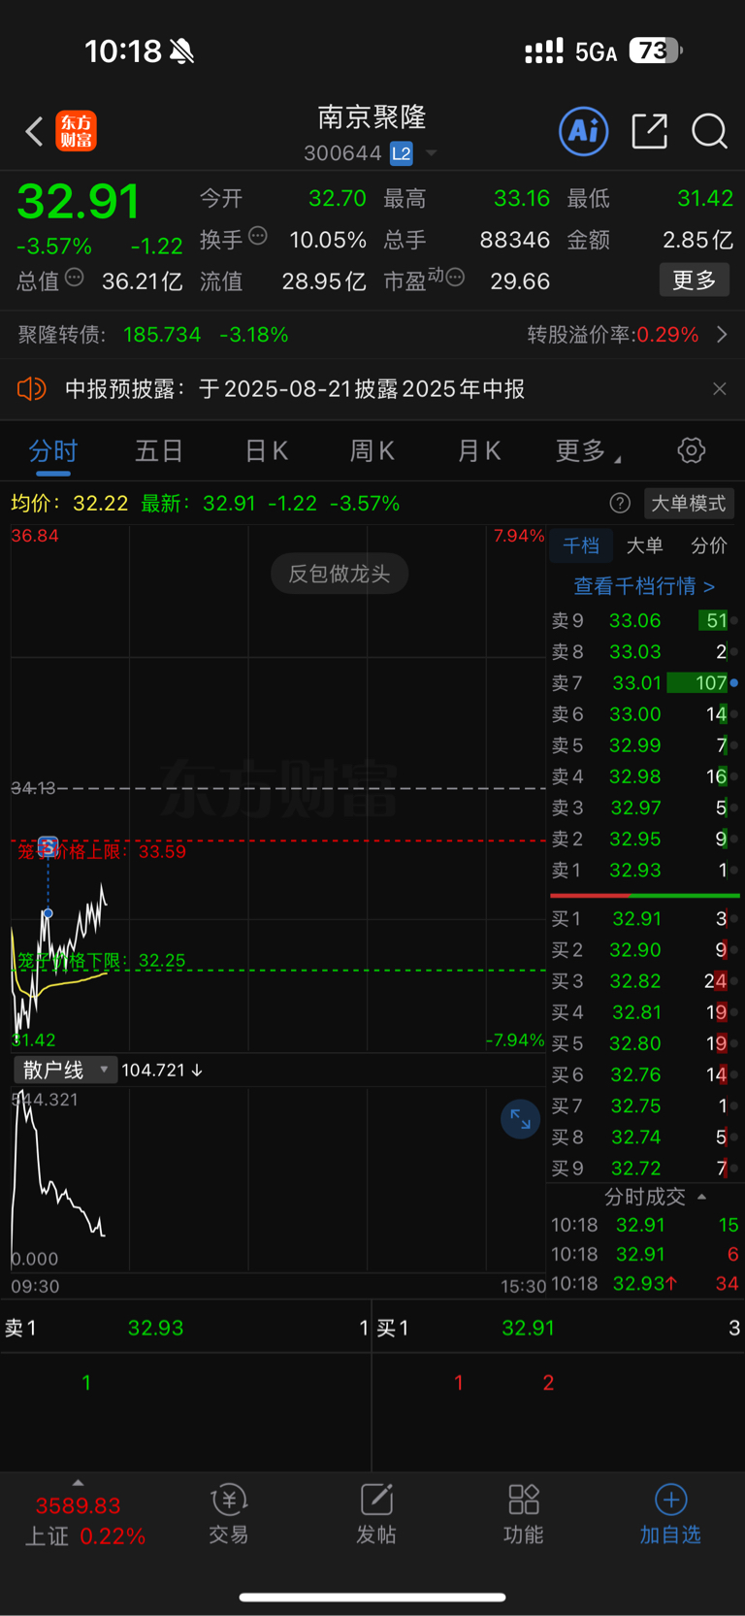Screen dimensions: 745x1616
Task: Tap the intraday price chart area
Action: (x=277, y=788)
